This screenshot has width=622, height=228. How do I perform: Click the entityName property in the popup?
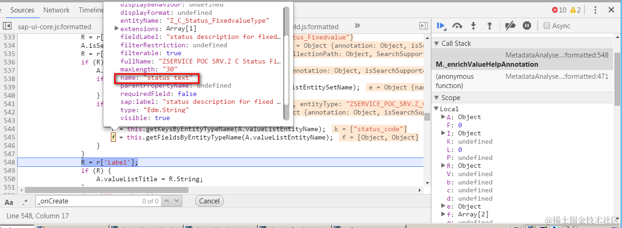tap(195, 21)
